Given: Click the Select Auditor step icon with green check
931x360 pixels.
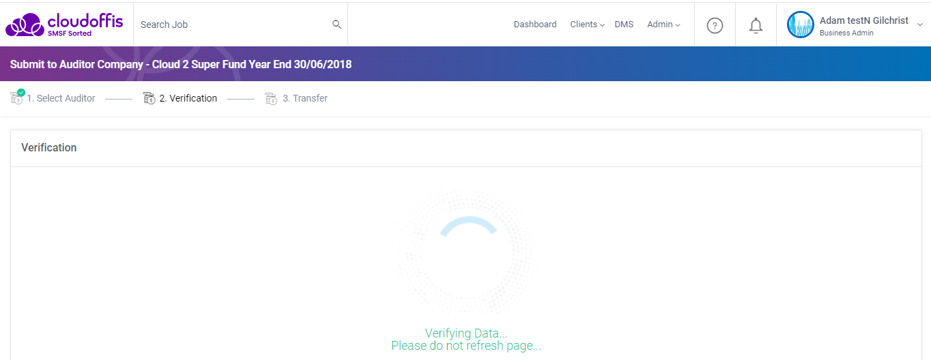Looking at the screenshot, I should [x=17, y=98].
